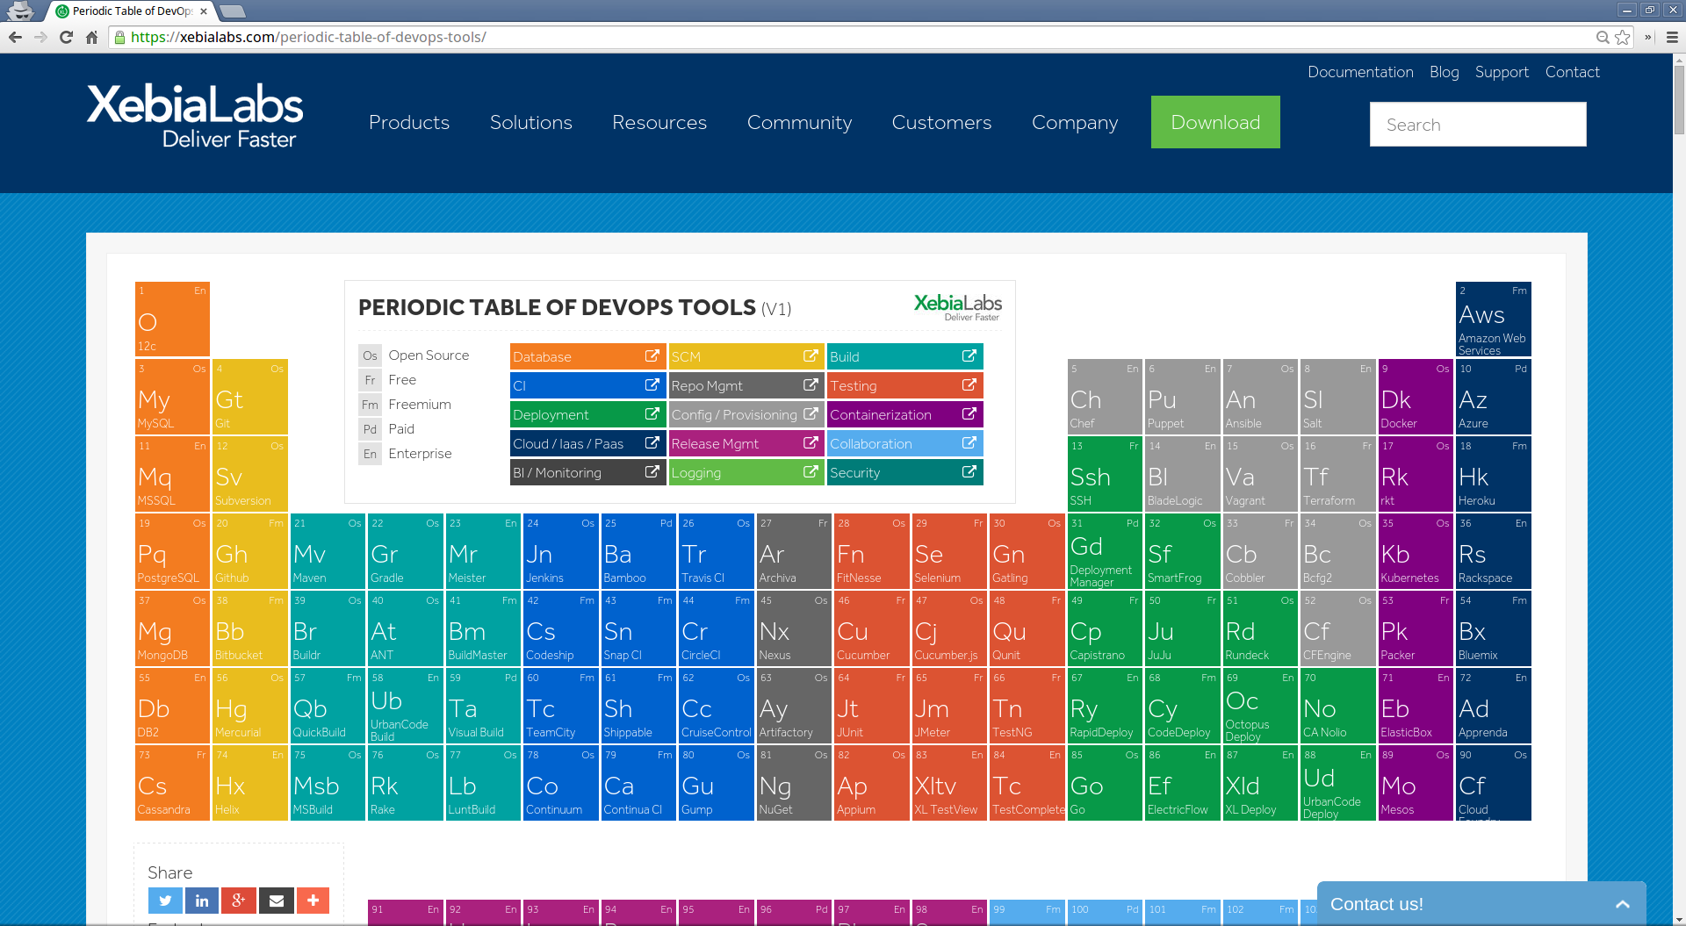Open external link icon on Testing category
Viewport: 1686px width, 926px height.
[969, 385]
